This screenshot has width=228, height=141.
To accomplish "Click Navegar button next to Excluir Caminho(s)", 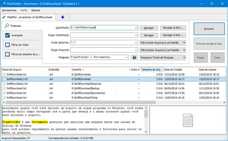I will pos(149,35).
